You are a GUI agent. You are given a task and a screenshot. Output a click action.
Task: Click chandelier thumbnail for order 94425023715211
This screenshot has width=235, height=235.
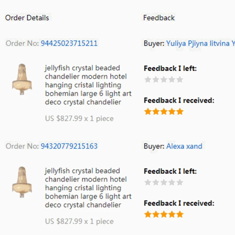22,79
